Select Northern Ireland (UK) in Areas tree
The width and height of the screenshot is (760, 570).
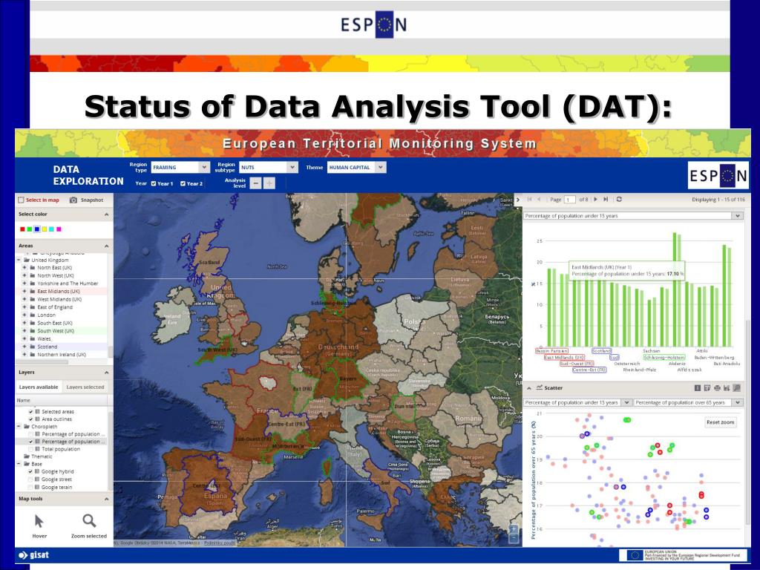click(62, 355)
